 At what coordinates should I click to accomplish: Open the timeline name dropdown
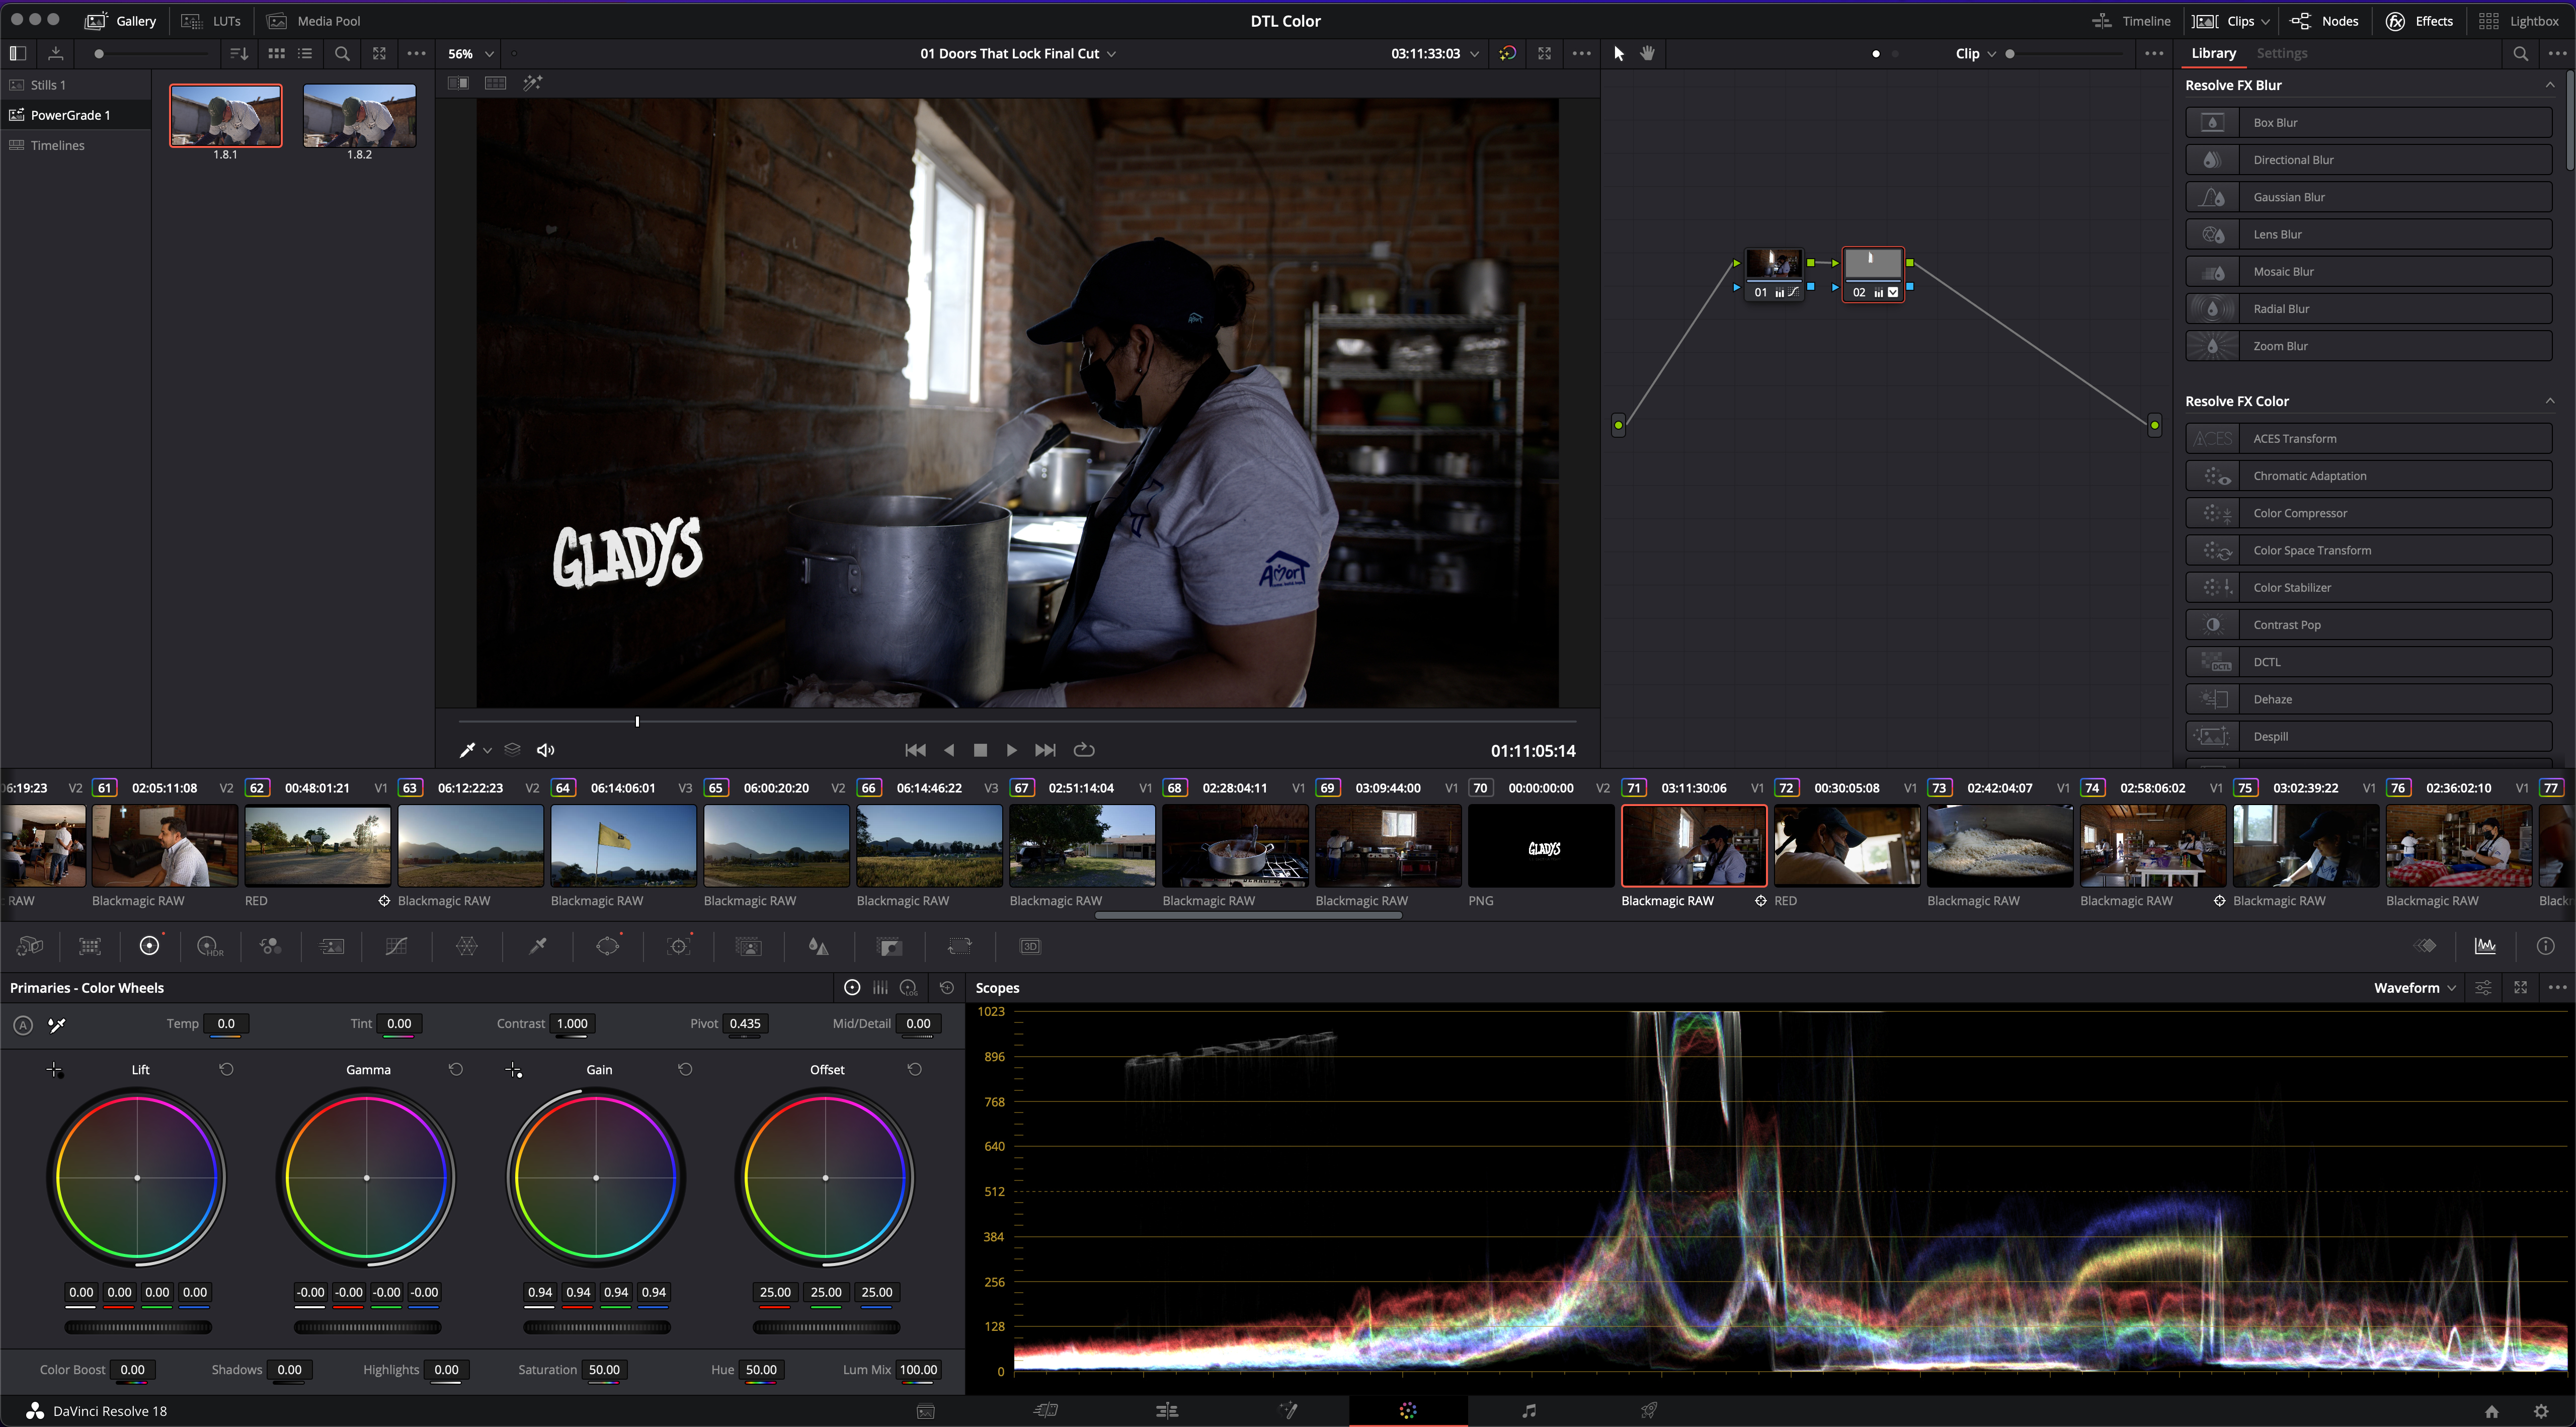click(1018, 54)
